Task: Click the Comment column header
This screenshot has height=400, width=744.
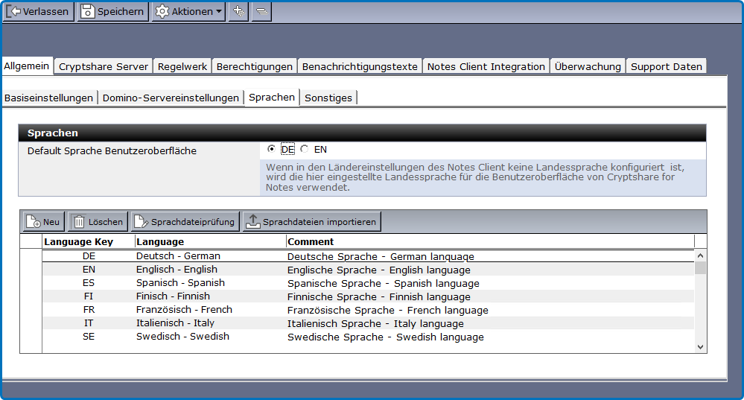Action: click(311, 241)
